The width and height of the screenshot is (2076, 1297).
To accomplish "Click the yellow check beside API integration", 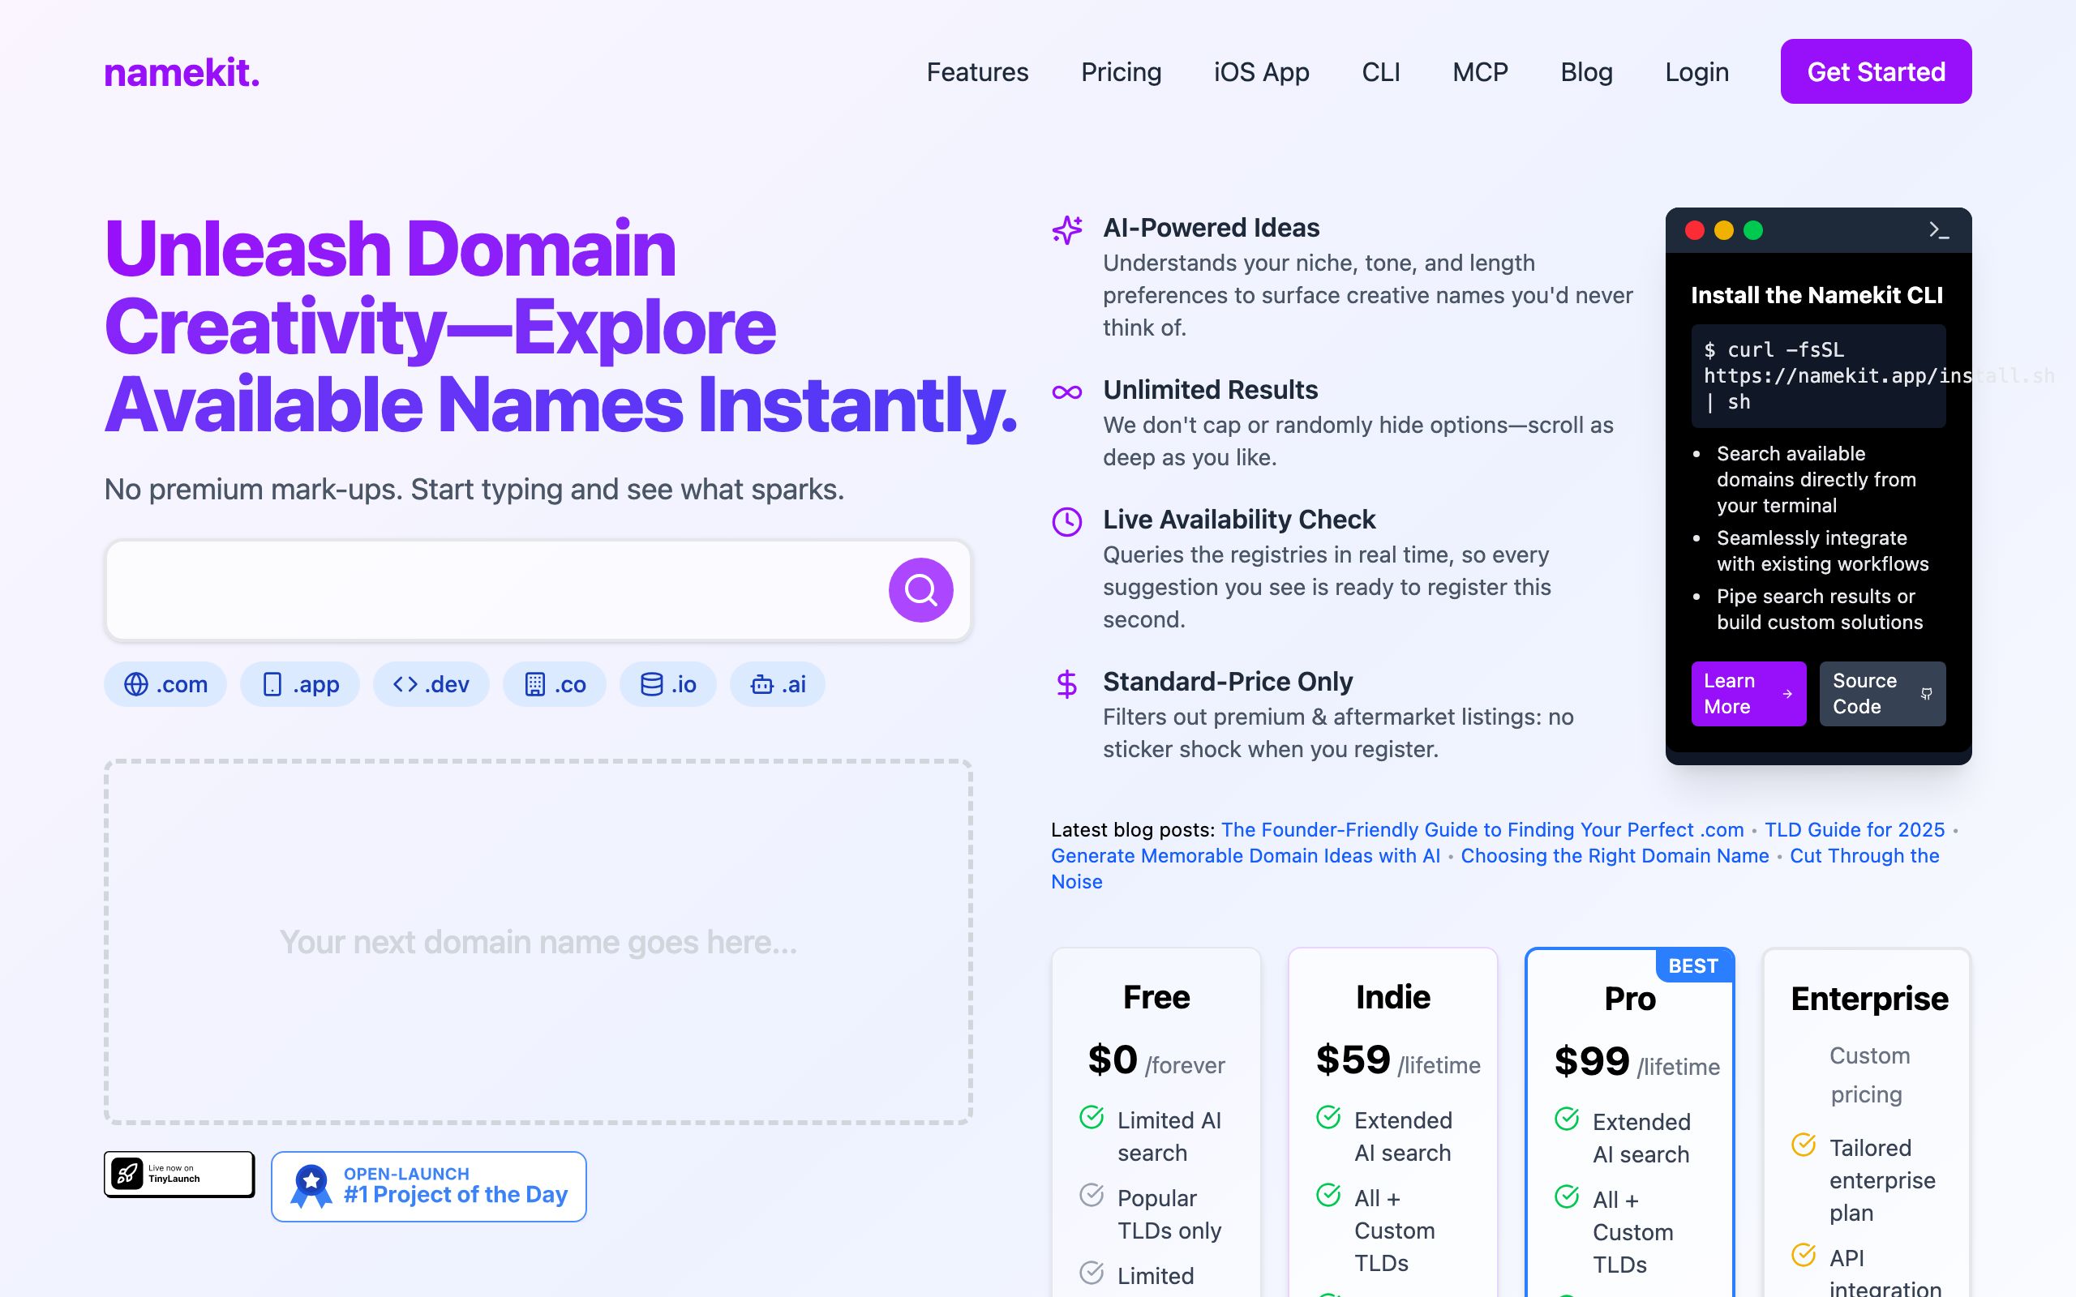I will 1804,1255.
